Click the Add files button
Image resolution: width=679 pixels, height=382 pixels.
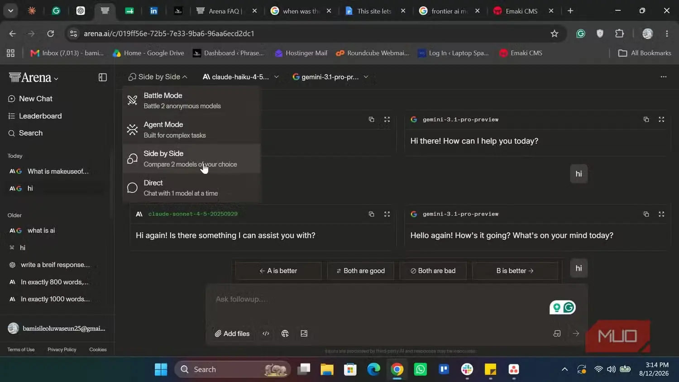(x=232, y=334)
